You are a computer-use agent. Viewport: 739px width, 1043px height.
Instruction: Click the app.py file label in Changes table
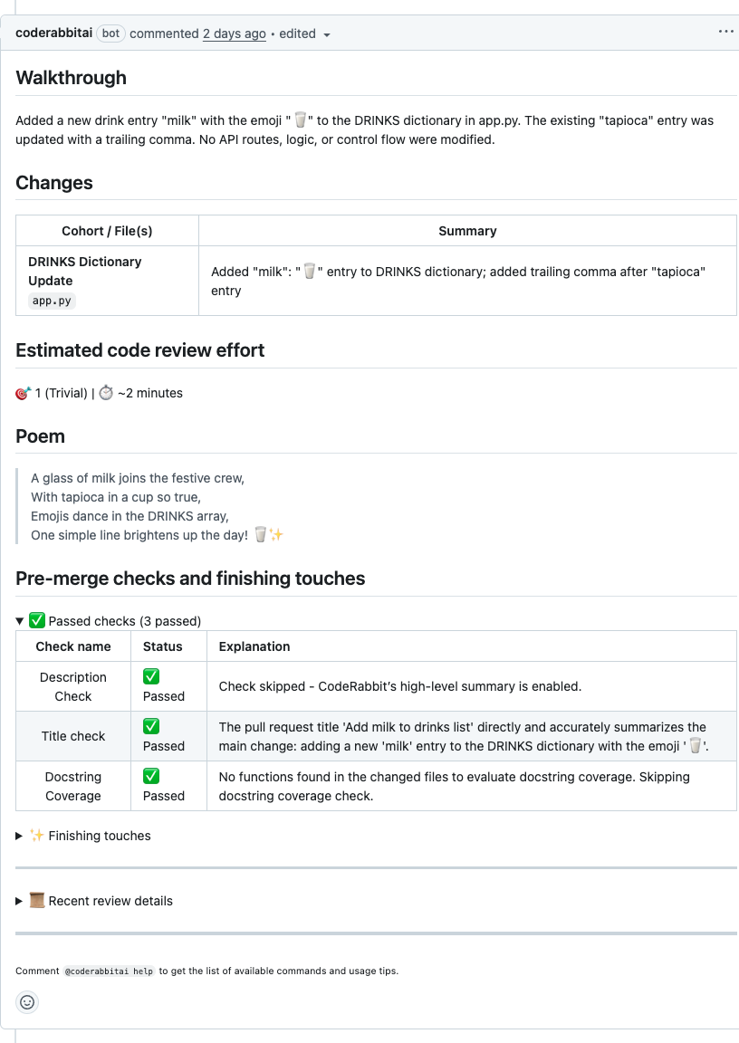pyautogui.click(x=51, y=300)
